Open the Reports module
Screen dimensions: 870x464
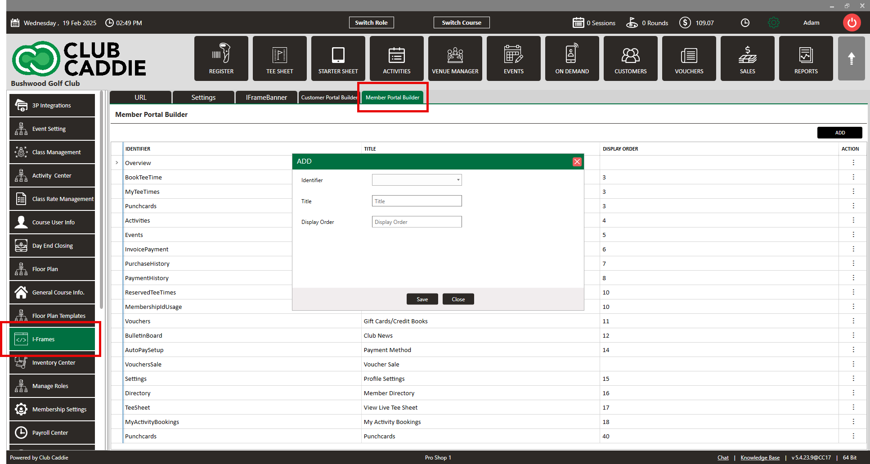(x=806, y=58)
